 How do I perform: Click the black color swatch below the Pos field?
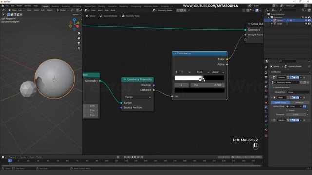tap(199, 91)
